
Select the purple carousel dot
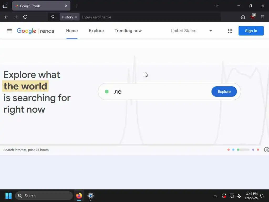click(253, 150)
